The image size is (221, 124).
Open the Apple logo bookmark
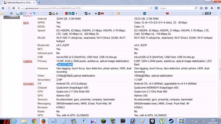tap(96, 13)
